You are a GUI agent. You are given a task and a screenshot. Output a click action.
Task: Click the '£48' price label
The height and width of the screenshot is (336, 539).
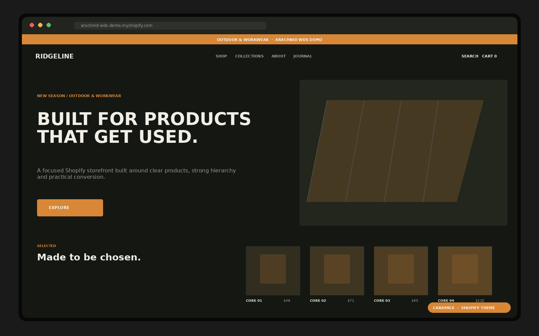coord(287,301)
